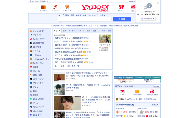Open the クーポン確認 coupon icon

pyautogui.click(x=137, y=92)
